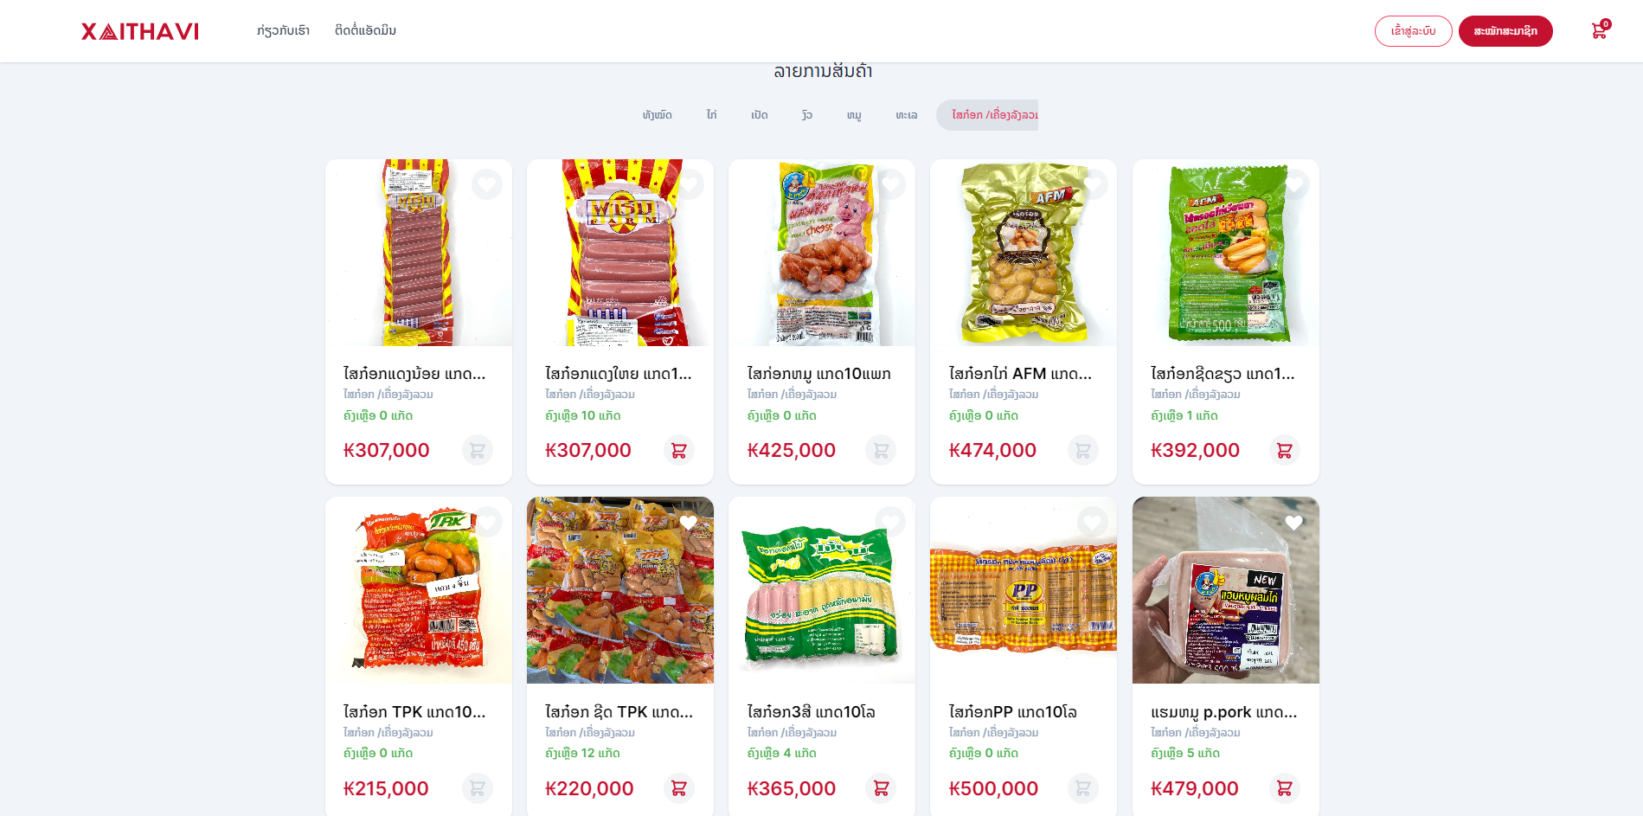Click the ເຂົ້າສູ່ລະບົບ login button
Viewport: 1643px width, 816px height.
click(x=1414, y=31)
